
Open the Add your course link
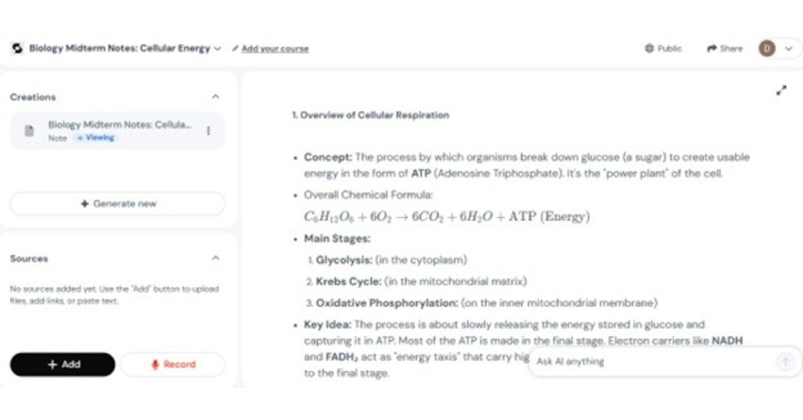276,48
